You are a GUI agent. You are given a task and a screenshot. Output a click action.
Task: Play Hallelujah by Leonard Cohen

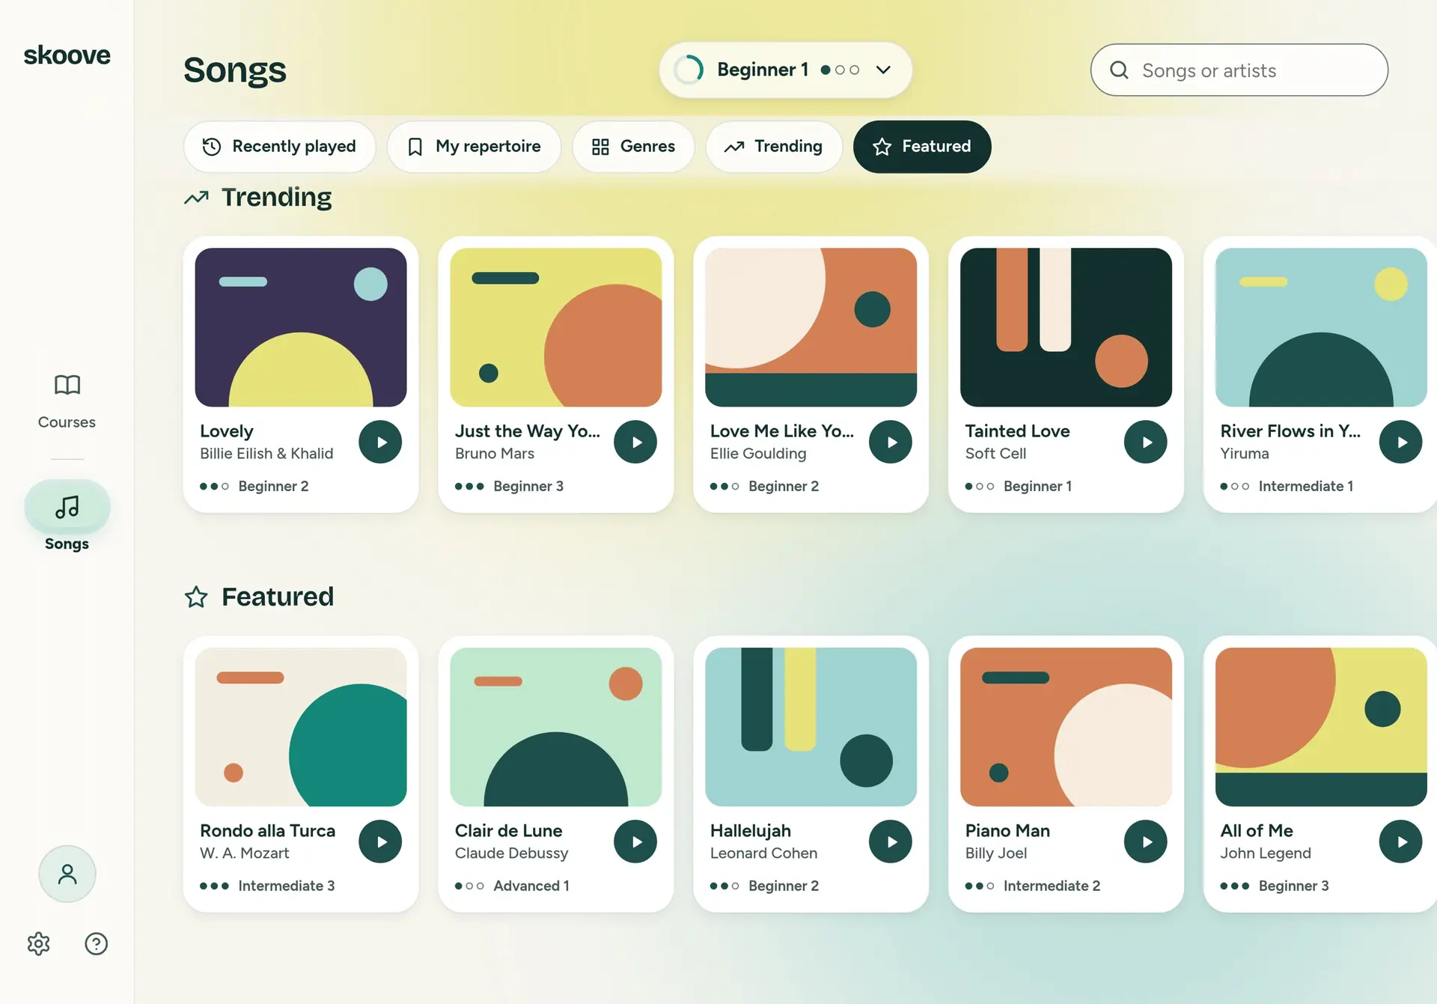(891, 842)
